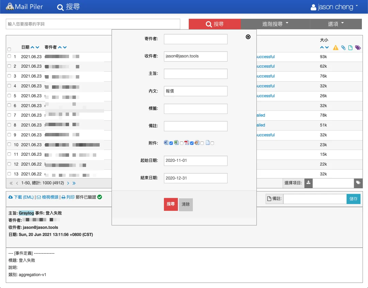Screen dimensions: 368x288
Task: Check the other-file attachment checkbox
Action: [212, 143]
